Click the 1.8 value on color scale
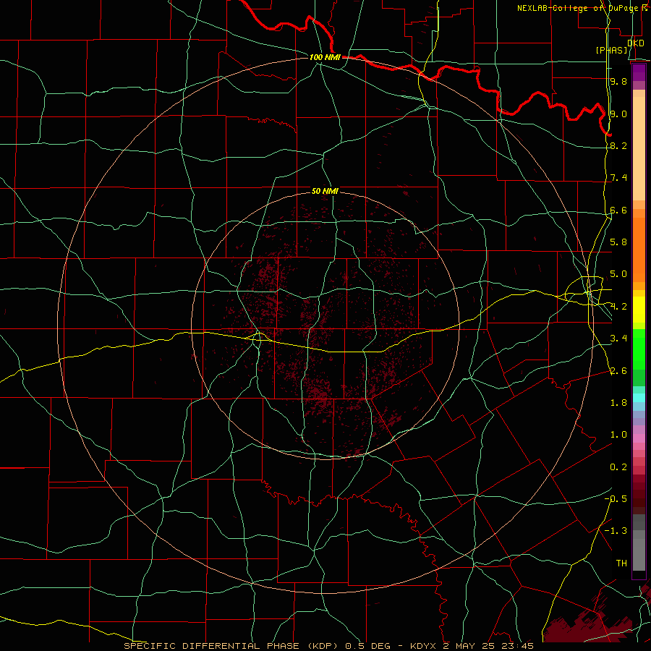Viewport: 651px width, 651px height. (618, 403)
